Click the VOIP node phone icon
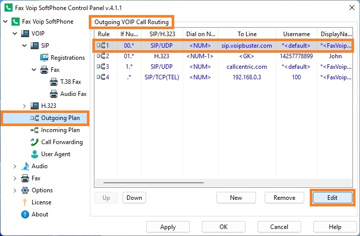The image size is (360, 236). [x=25, y=34]
